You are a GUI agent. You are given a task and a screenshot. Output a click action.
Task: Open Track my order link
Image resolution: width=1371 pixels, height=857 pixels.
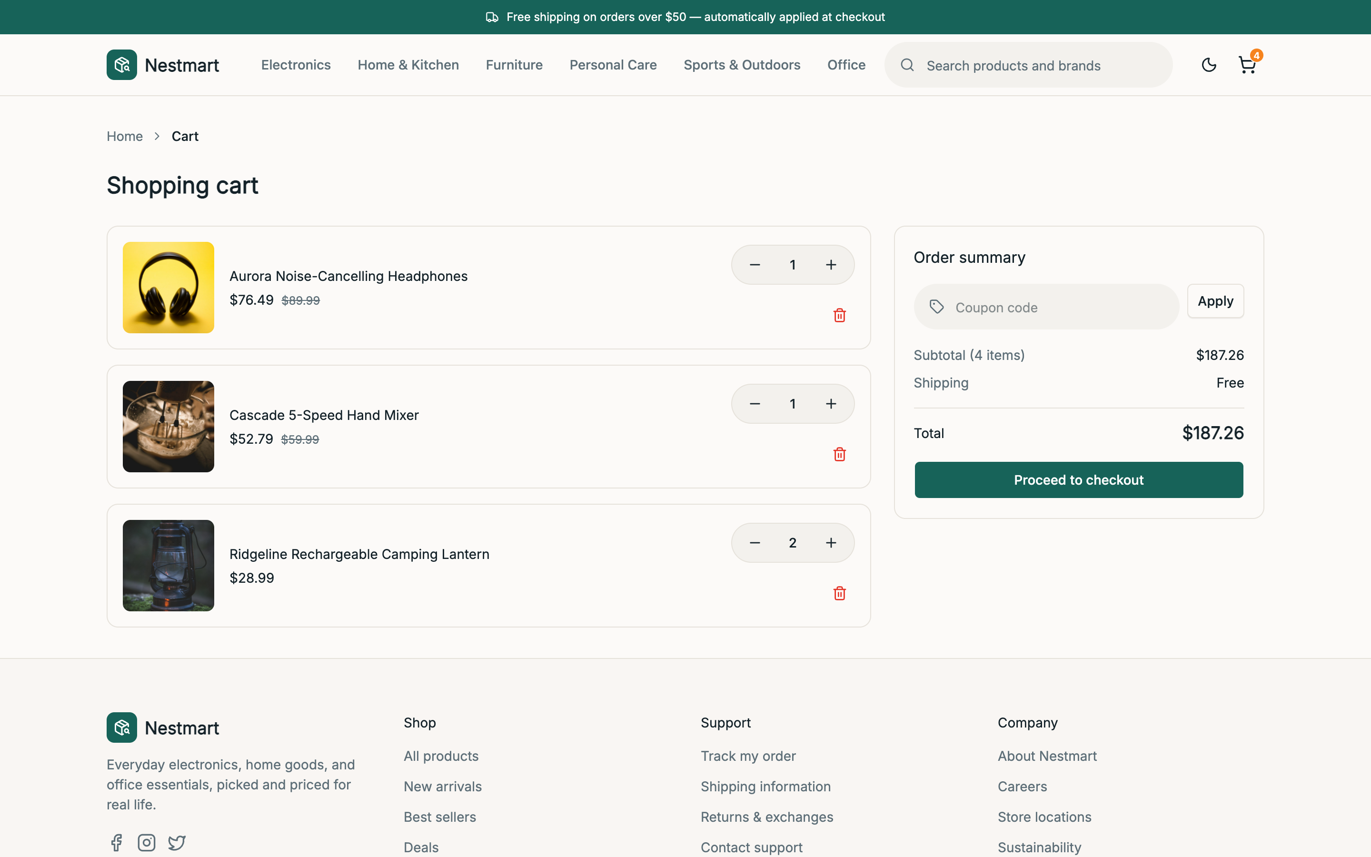(748, 756)
